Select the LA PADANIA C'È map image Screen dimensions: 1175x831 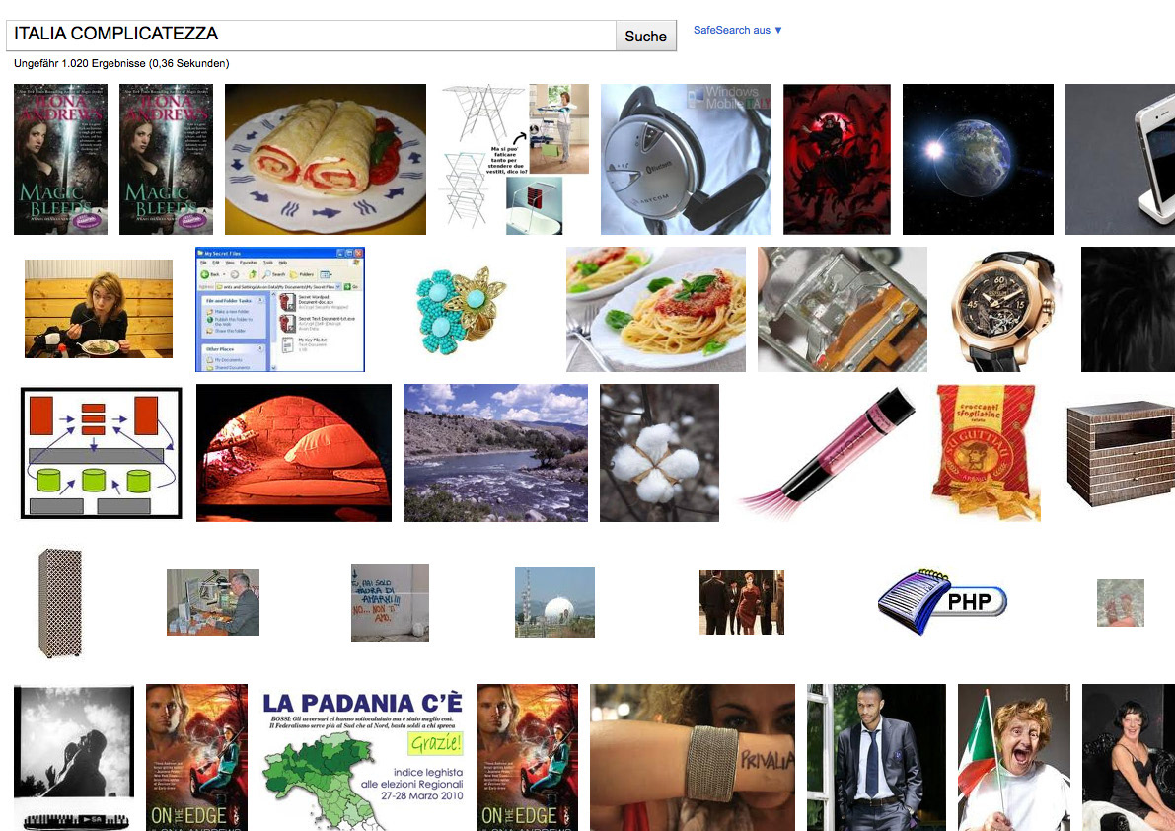(x=363, y=757)
